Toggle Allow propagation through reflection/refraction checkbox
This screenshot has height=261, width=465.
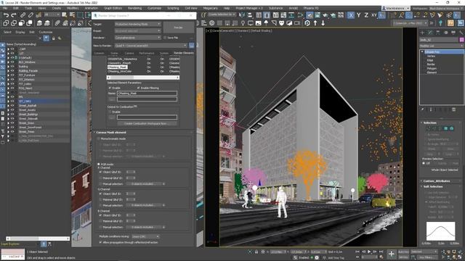[101, 242]
